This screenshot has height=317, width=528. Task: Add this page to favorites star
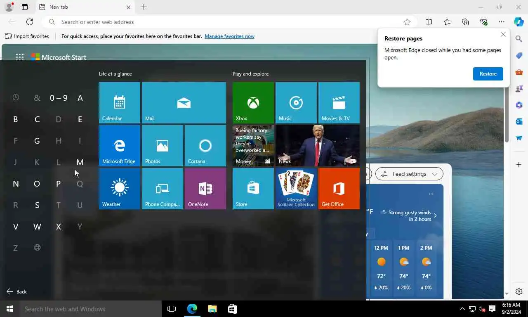point(407,22)
